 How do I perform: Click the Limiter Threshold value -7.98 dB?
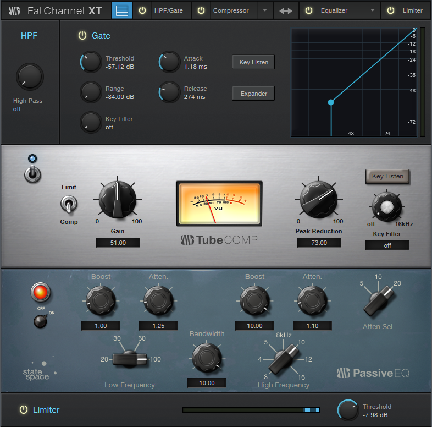(x=375, y=415)
